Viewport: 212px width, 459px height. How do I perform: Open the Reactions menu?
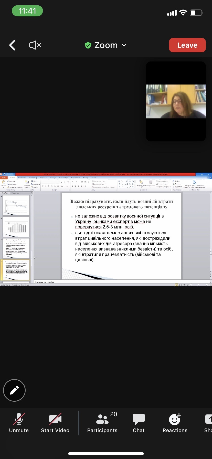coord(175,423)
